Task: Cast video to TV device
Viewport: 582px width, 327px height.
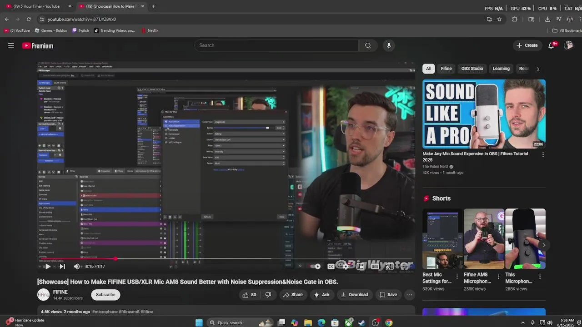Action: [x=390, y=267]
